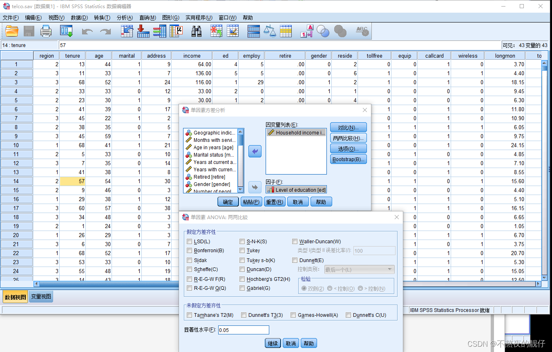Click data grid horizontal scrollbar right arrow
The height and width of the screenshot is (352, 552).
click(538, 284)
